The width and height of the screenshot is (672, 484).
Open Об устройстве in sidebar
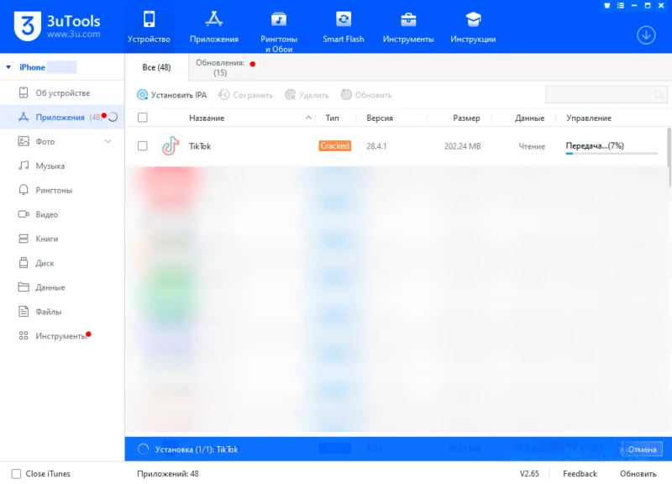pyautogui.click(x=62, y=93)
